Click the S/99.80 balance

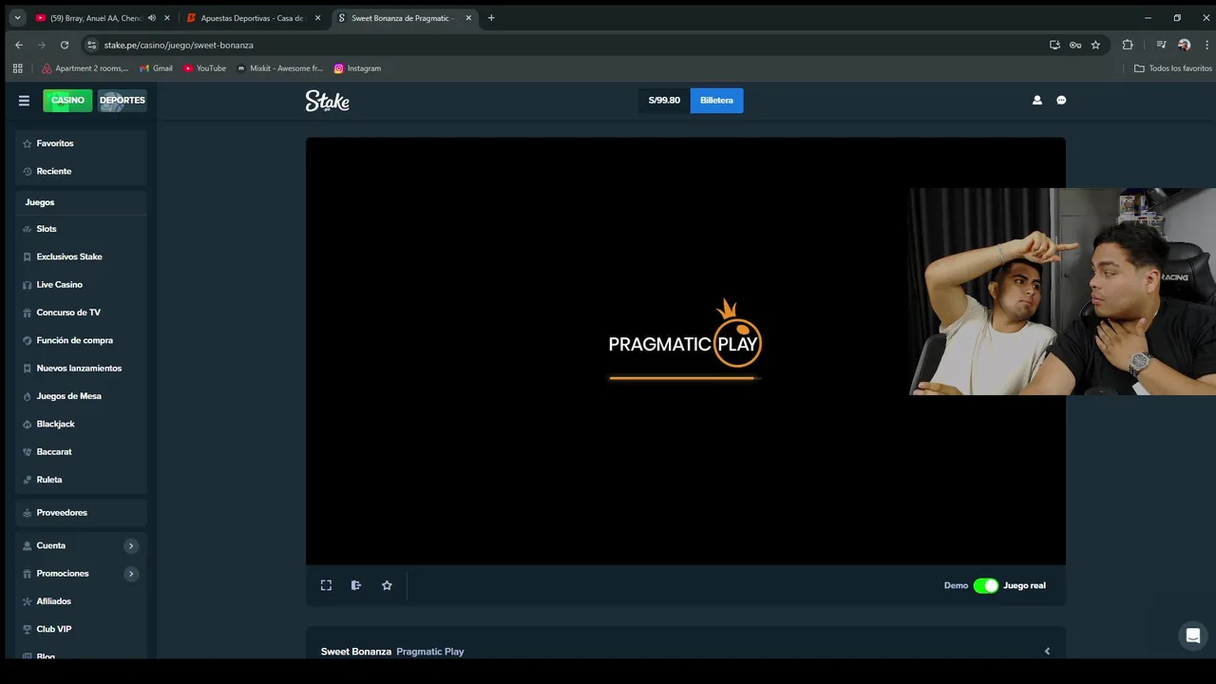coord(664,101)
